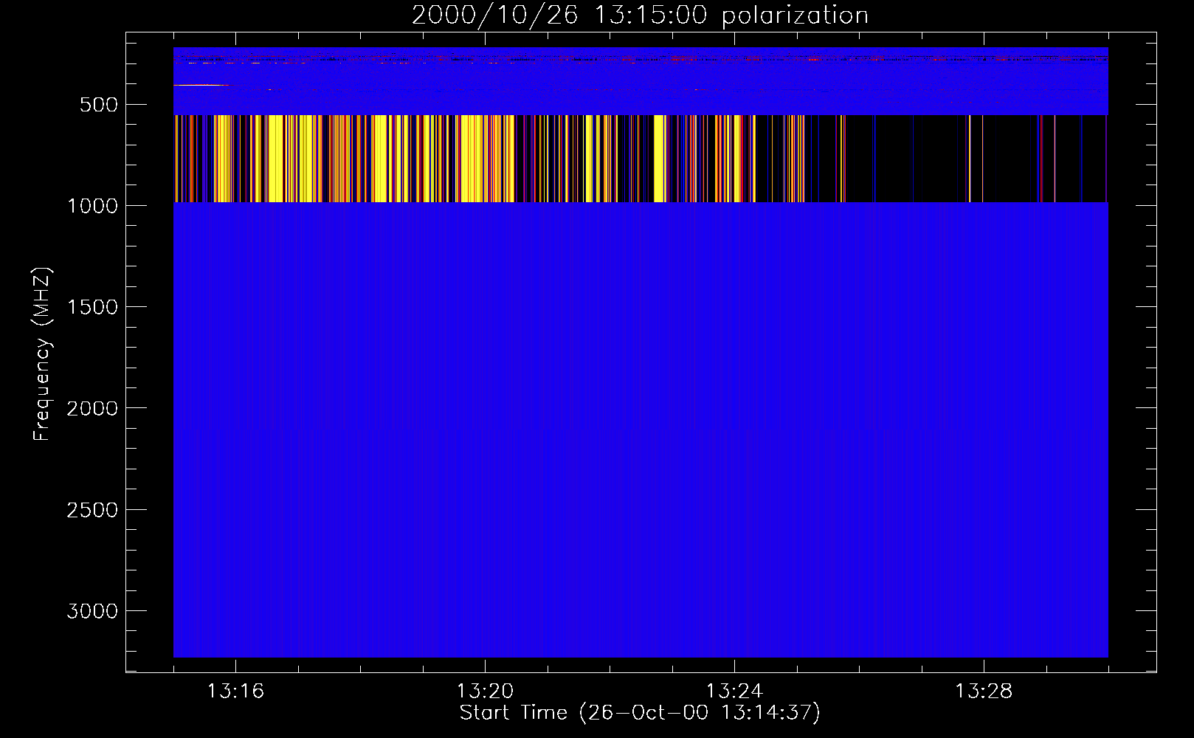Image resolution: width=1194 pixels, height=738 pixels.
Task: Select the 'Frequency (MHZ)' axis label
Action: (x=42, y=354)
